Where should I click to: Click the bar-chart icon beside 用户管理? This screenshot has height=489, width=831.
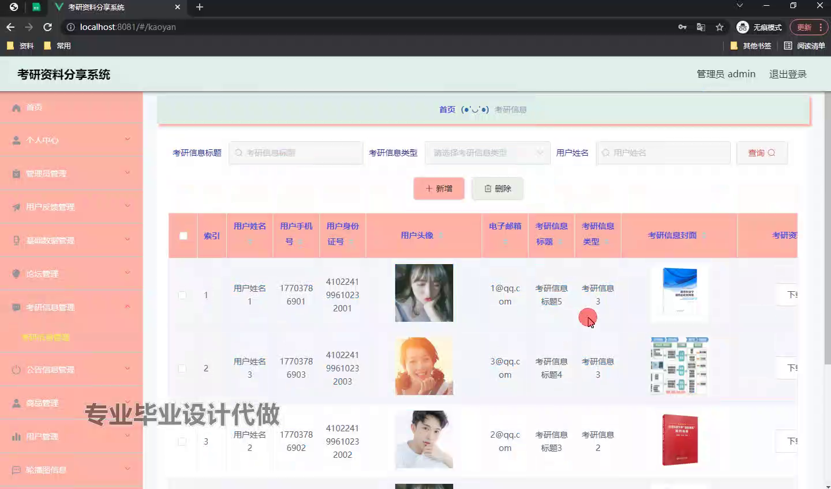(x=16, y=437)
